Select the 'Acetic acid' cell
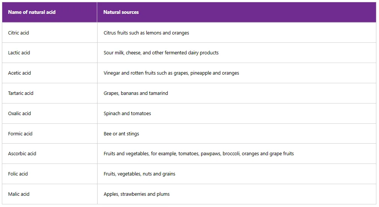This screenshot has width=379, height=207. 20,73
